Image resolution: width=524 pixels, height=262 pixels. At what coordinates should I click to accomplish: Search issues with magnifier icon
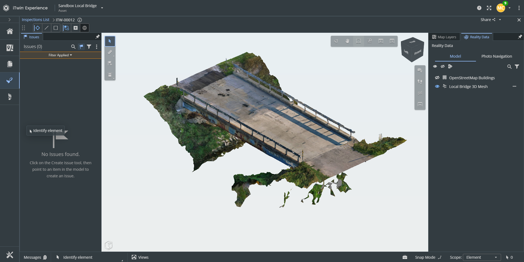[73, 47]
